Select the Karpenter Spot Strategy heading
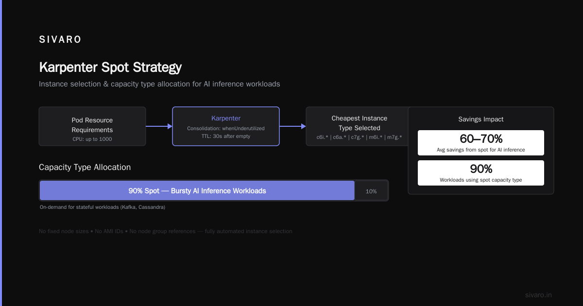 (110, 67)
